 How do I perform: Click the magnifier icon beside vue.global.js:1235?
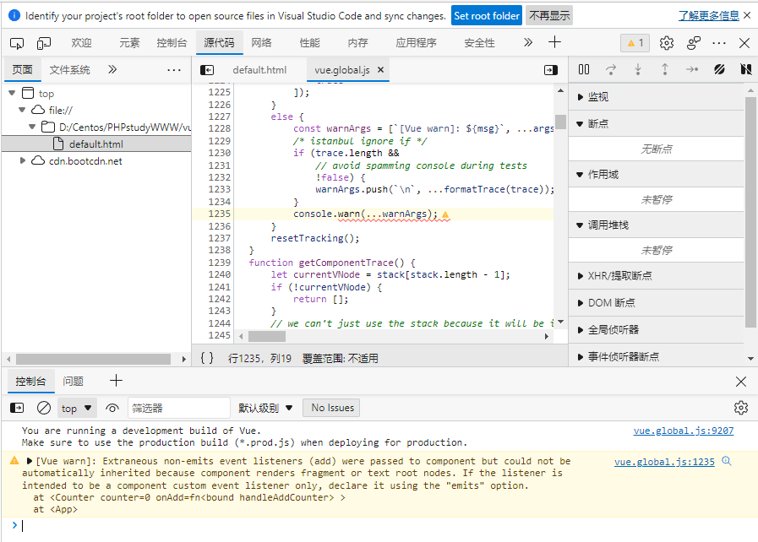tap(727, 461)
